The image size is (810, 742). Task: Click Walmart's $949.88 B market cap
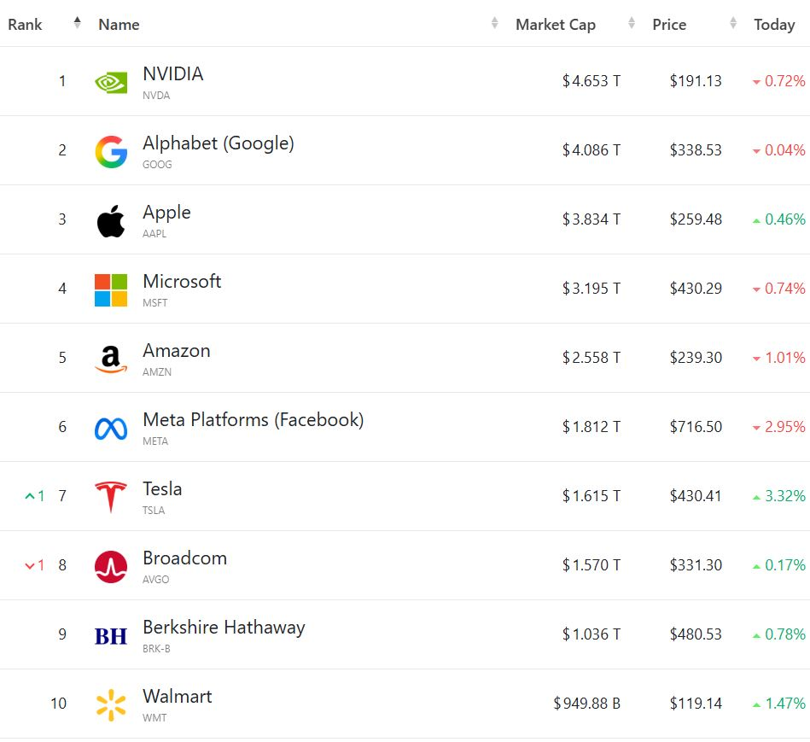(587, 704)
